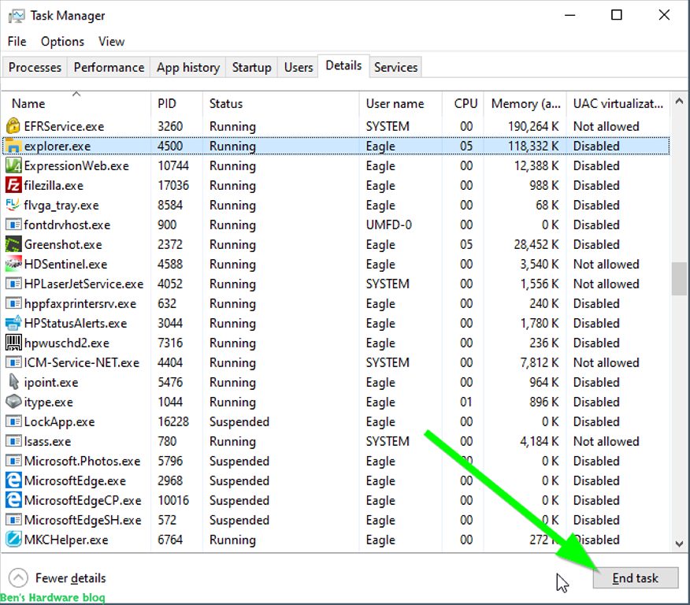Viewport: 690px width, 605px height.
Task: Click the fontdrvhost.exe process icon
Action: click(x=13, y=225)
